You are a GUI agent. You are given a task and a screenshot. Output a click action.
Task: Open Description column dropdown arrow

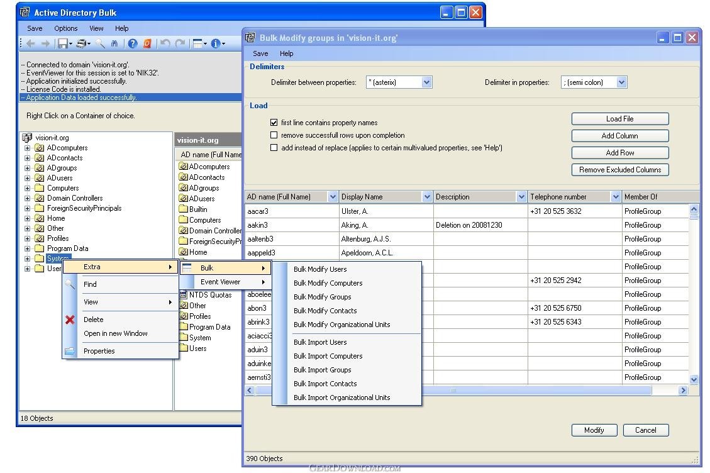tap(521, 197)
